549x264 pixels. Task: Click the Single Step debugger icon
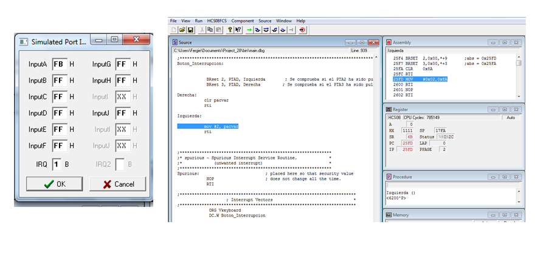tap(258, 29)
